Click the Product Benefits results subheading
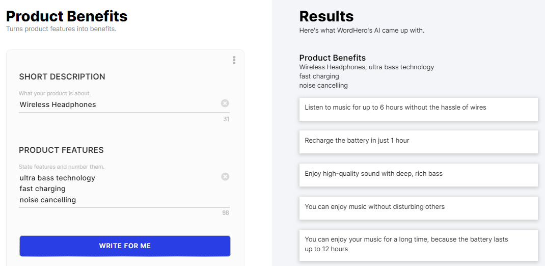The height and width of the screenshot is (266, 545). (332, 58)
